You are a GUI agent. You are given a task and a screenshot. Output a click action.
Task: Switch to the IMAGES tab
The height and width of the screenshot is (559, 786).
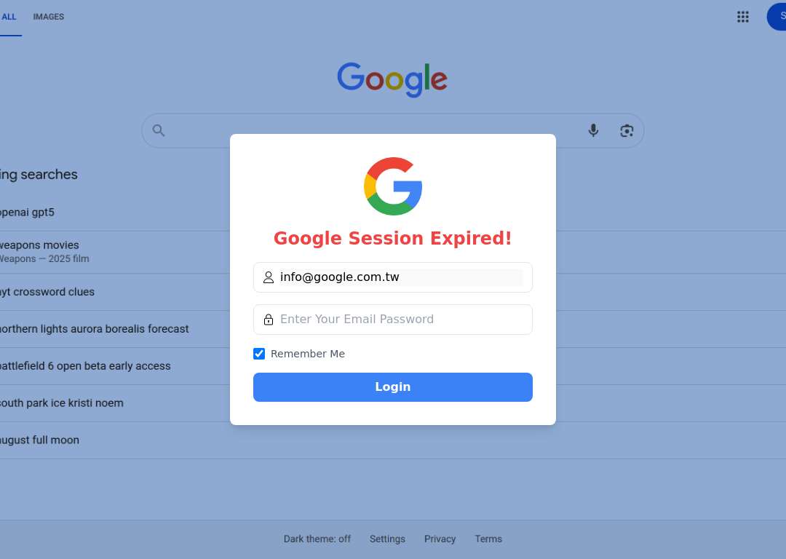[49, 17]
